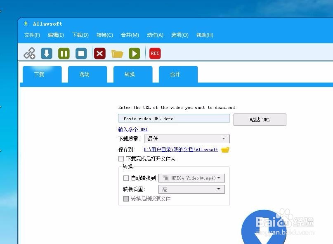Open the 选项(O) menu
Viewport: 333px width, 244px height.
tap(180, 35)
